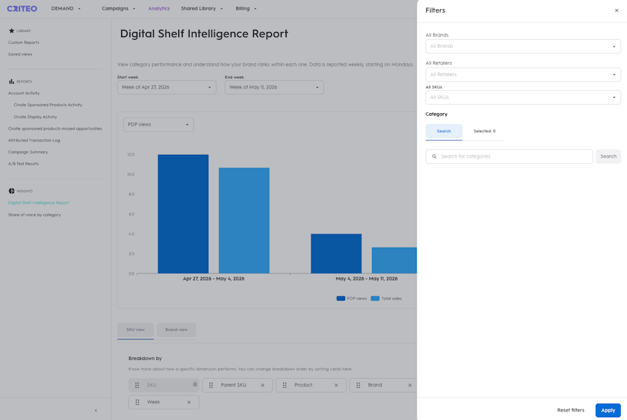The height and width of the screenshot is (420, 627).
Task: Remove the Week breakdown card
Action: (x=189, y=403)
